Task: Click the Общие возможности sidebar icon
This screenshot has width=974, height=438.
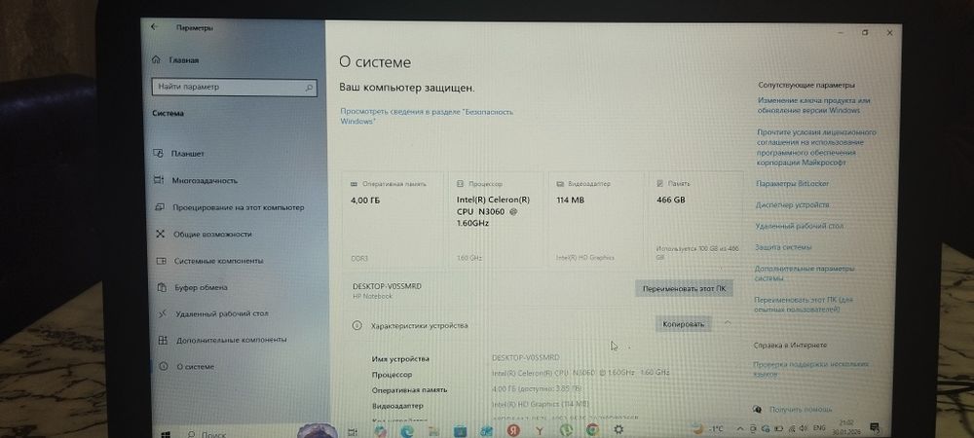Action: coord(161,234)
